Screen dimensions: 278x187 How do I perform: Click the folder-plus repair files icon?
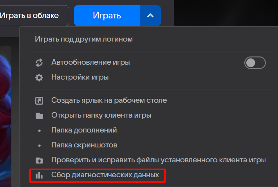pyautogui.click(x=39, y=160)
